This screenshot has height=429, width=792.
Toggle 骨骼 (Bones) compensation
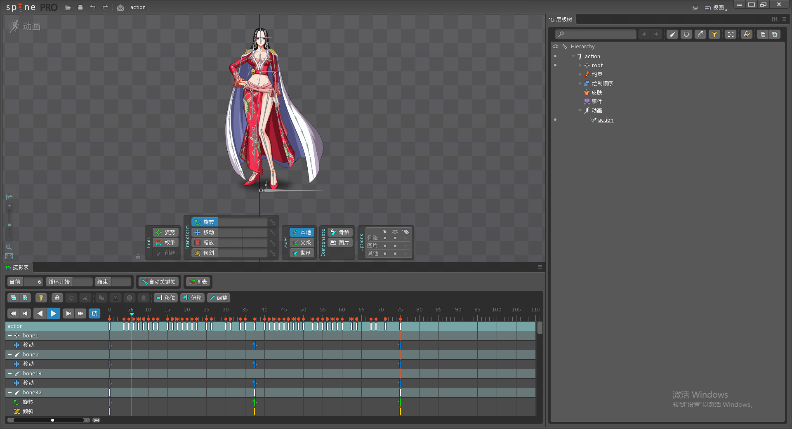pos(340,232)
